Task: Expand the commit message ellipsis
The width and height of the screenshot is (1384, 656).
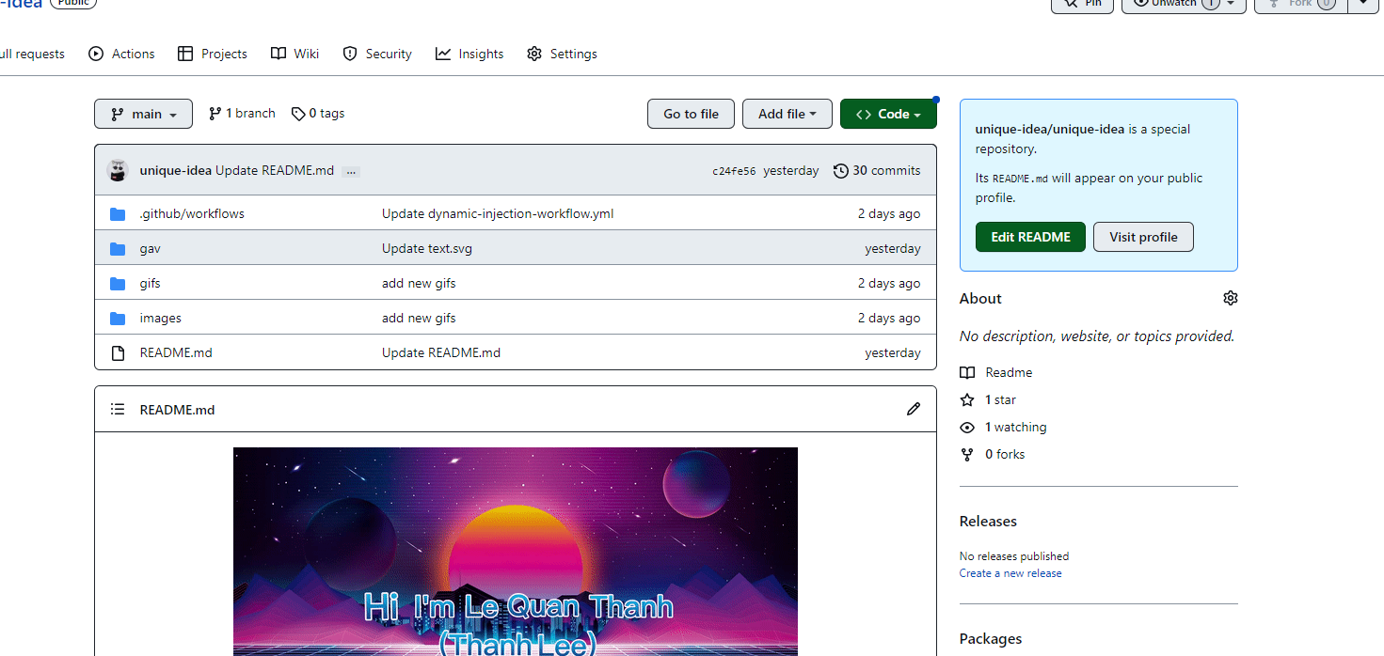Action: [x=351, y=171]
